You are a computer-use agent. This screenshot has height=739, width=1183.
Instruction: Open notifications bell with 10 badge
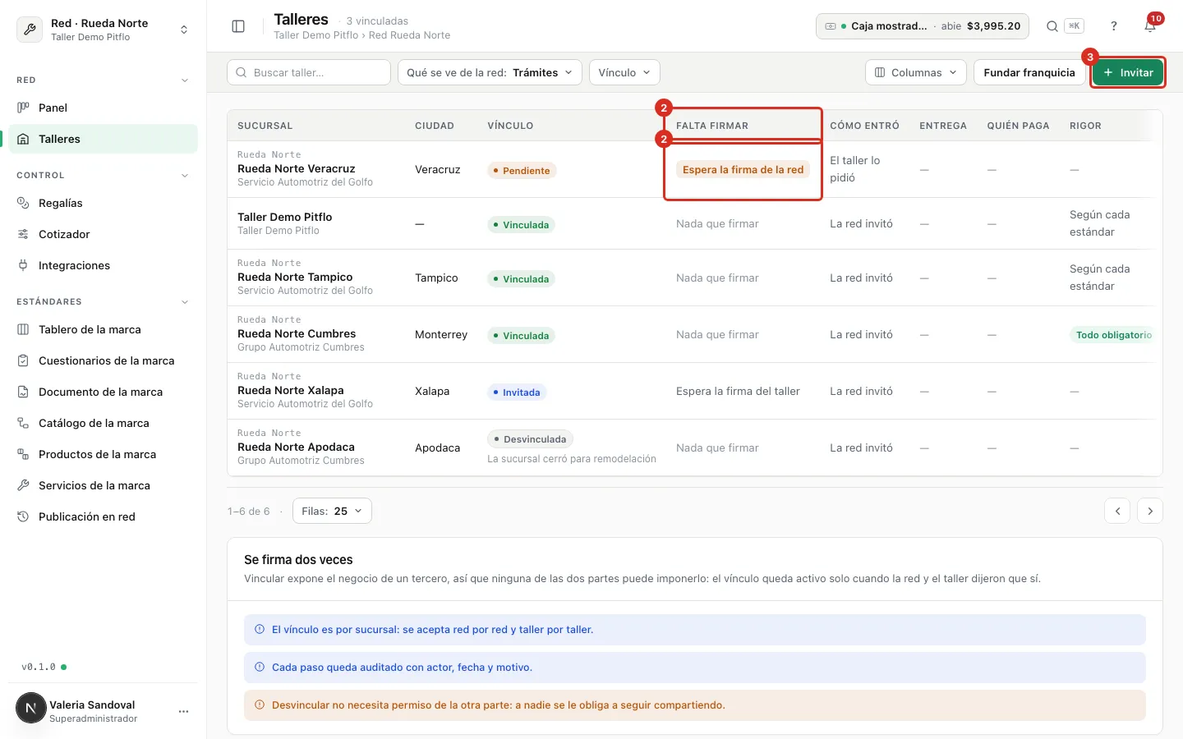pos(1150,26)
